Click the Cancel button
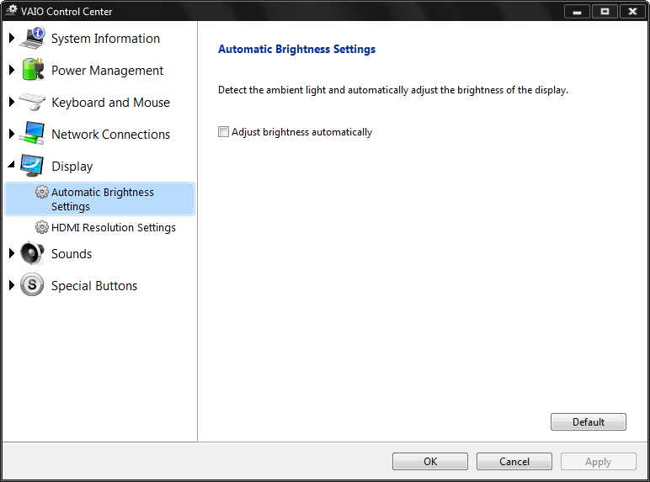Screen dimensions: 650x482 514,461
